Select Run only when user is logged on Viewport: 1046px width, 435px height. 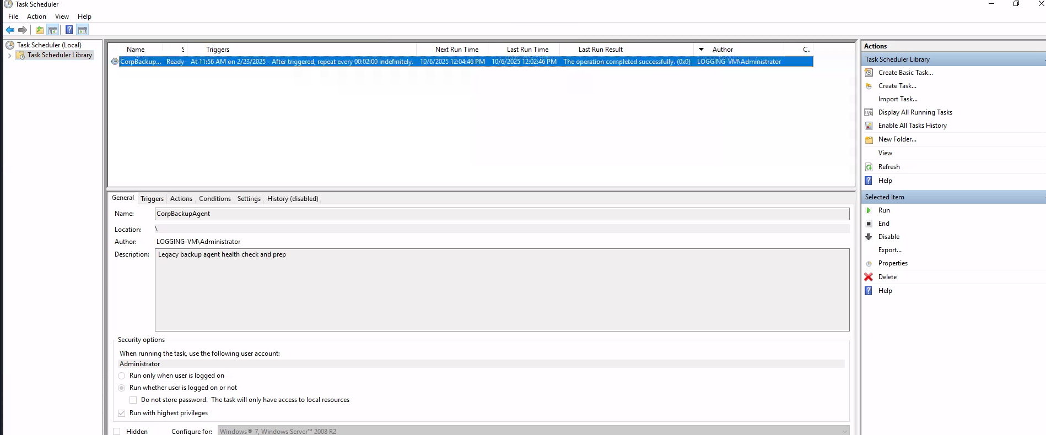[122, 376]
